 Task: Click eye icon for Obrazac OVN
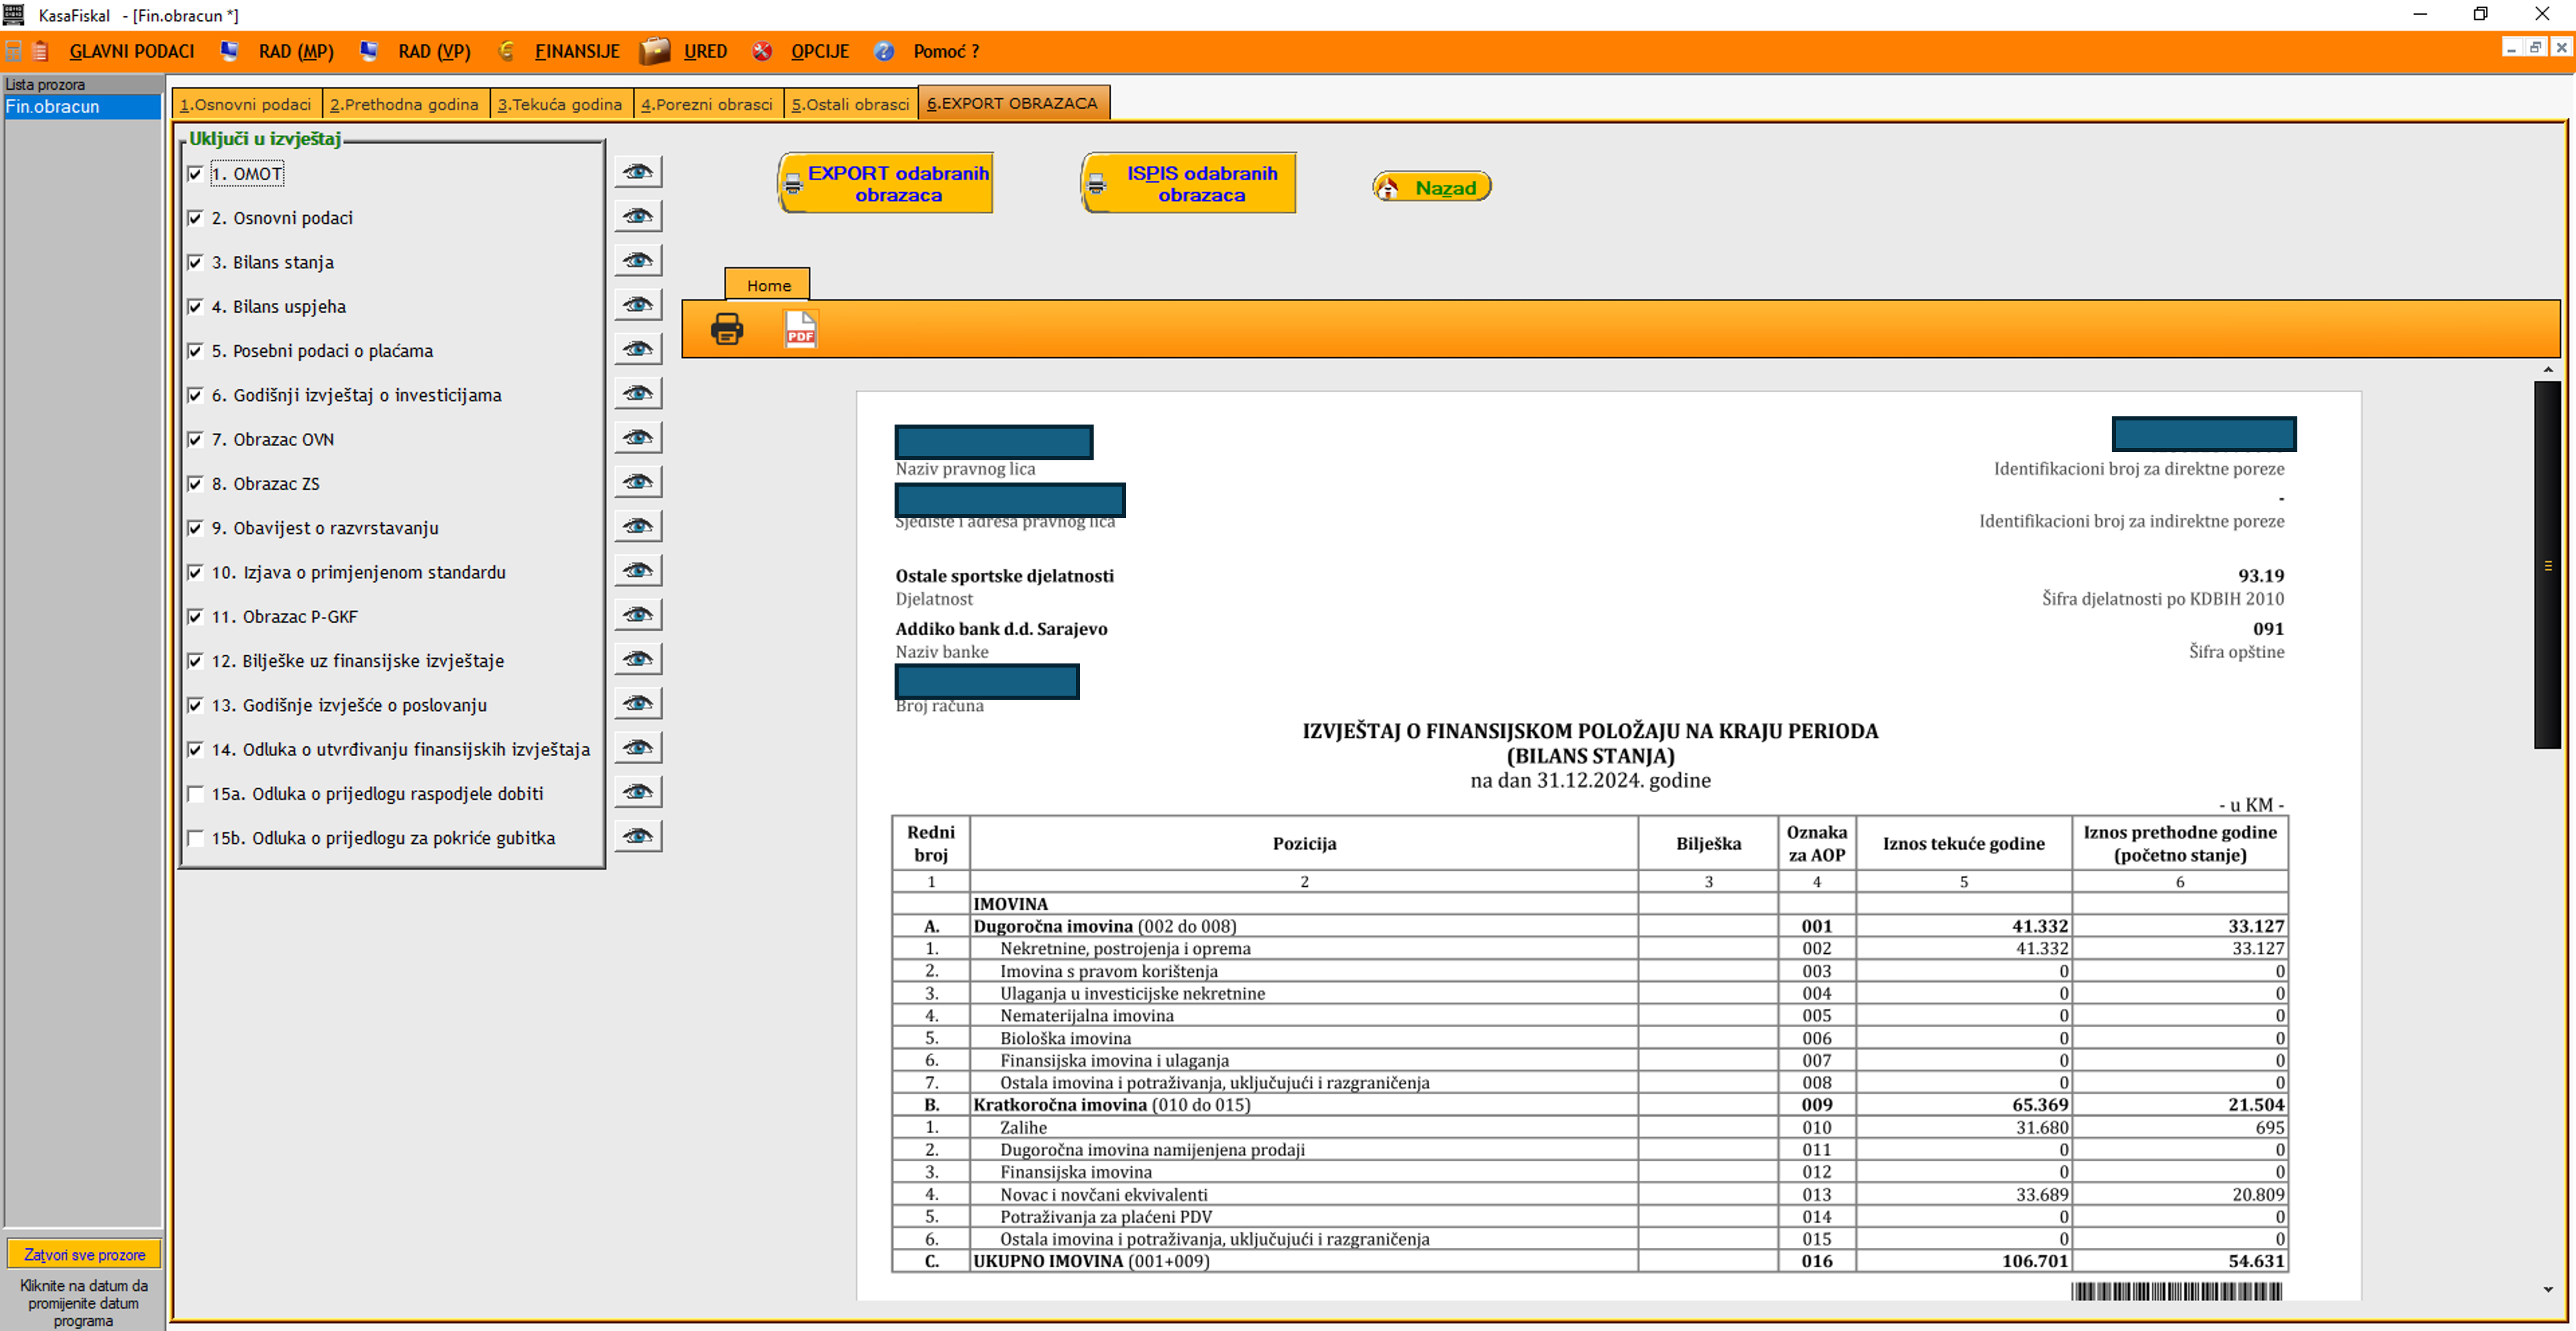638,437
